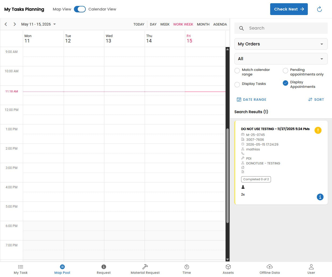Click the home address icon on card

click(x=243, y=167)
